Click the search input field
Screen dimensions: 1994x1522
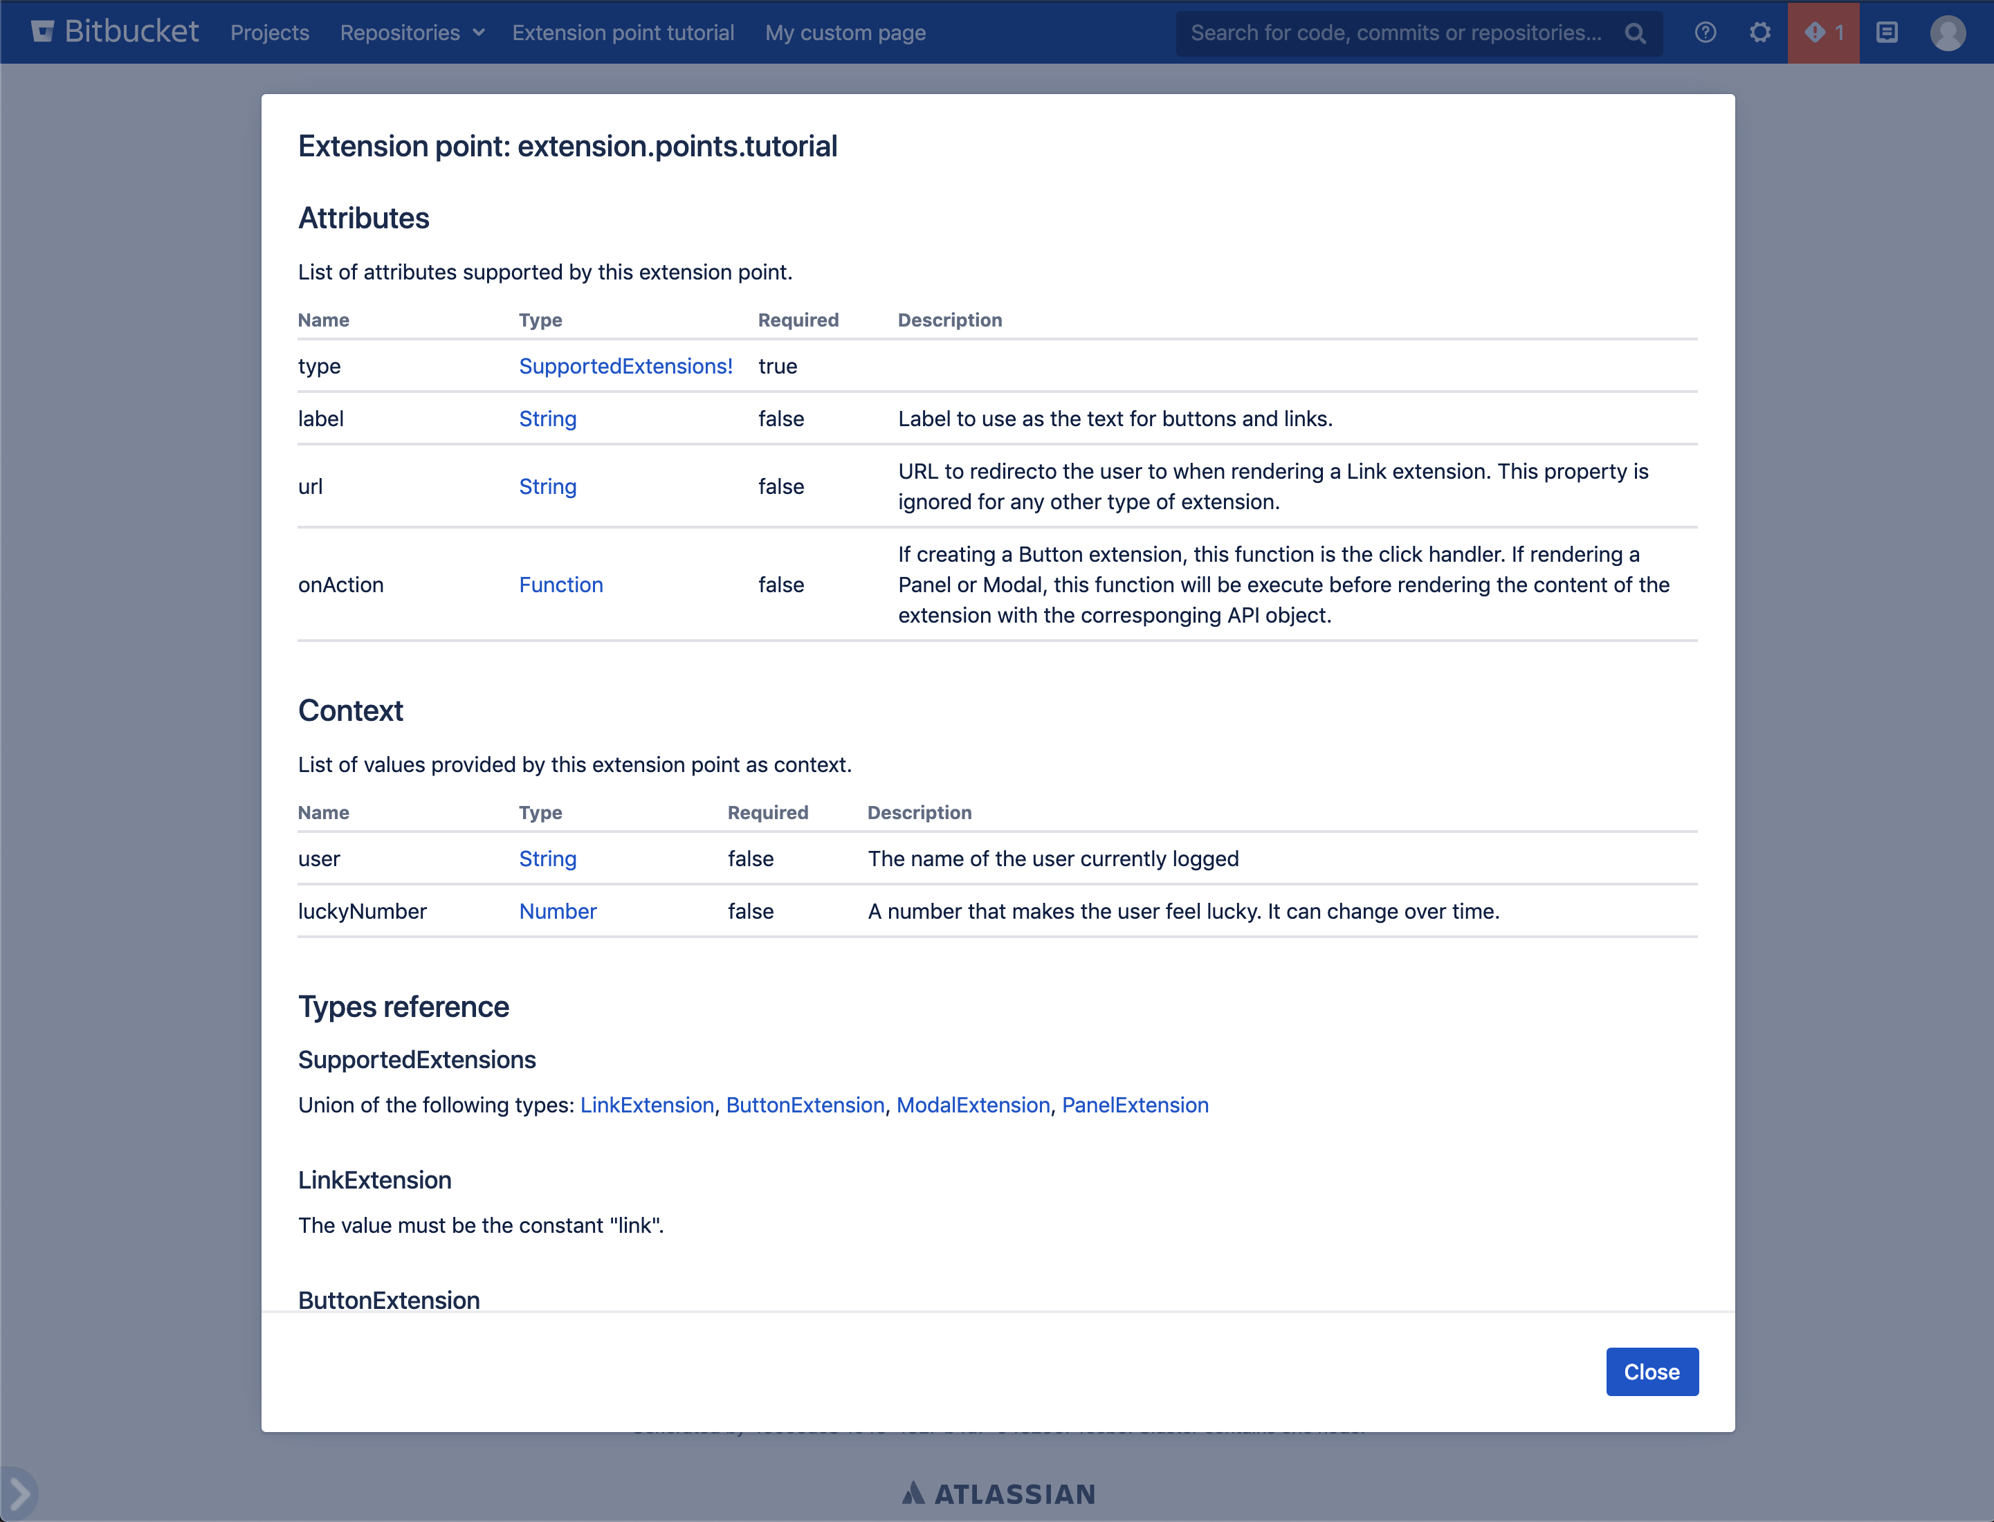click(1395, 33)
